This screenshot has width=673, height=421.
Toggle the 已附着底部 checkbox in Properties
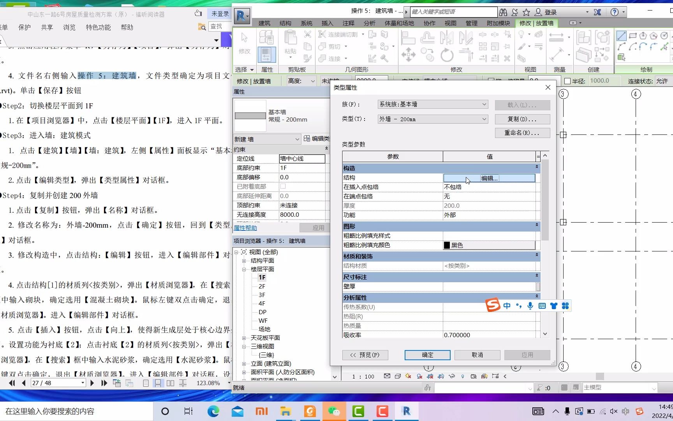[283, 186]
